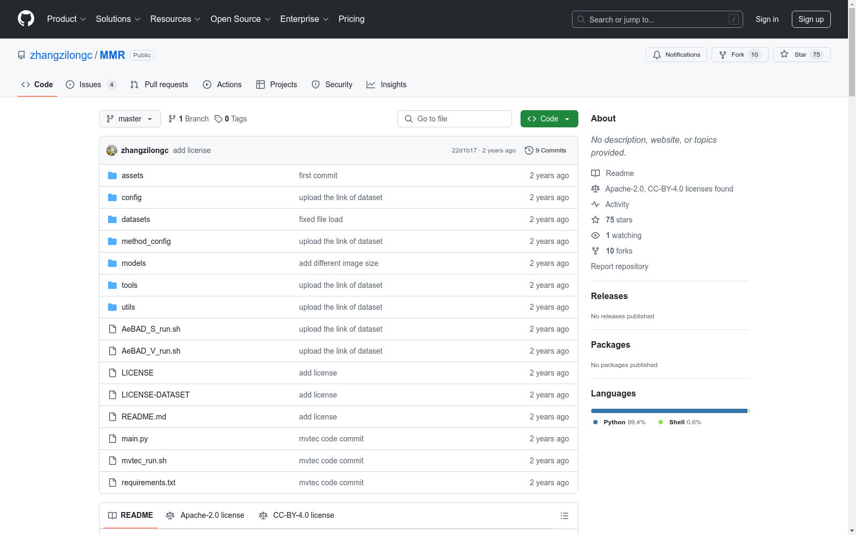
Task: Click the Python 99.4% language label
Action: [620, 422]
